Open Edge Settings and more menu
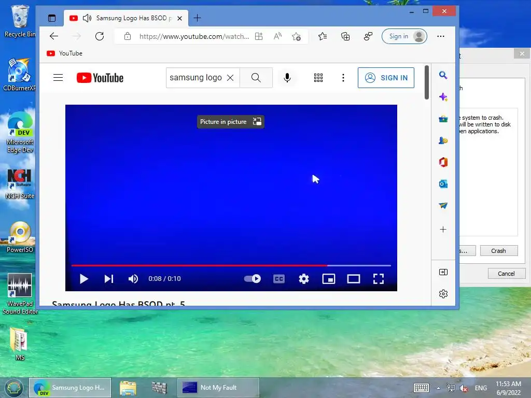The height and width of the screenshot is (398, 531). 441,36
